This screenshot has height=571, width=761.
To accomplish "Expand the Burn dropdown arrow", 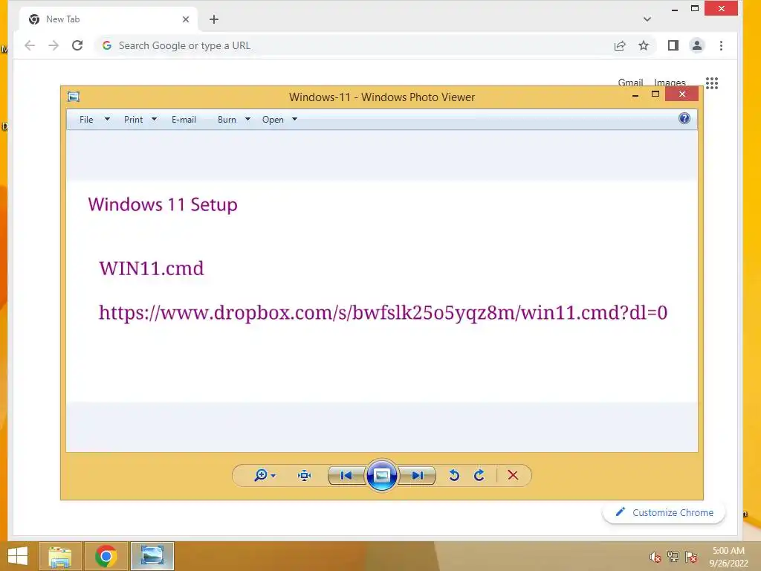I will coord(247,119).
